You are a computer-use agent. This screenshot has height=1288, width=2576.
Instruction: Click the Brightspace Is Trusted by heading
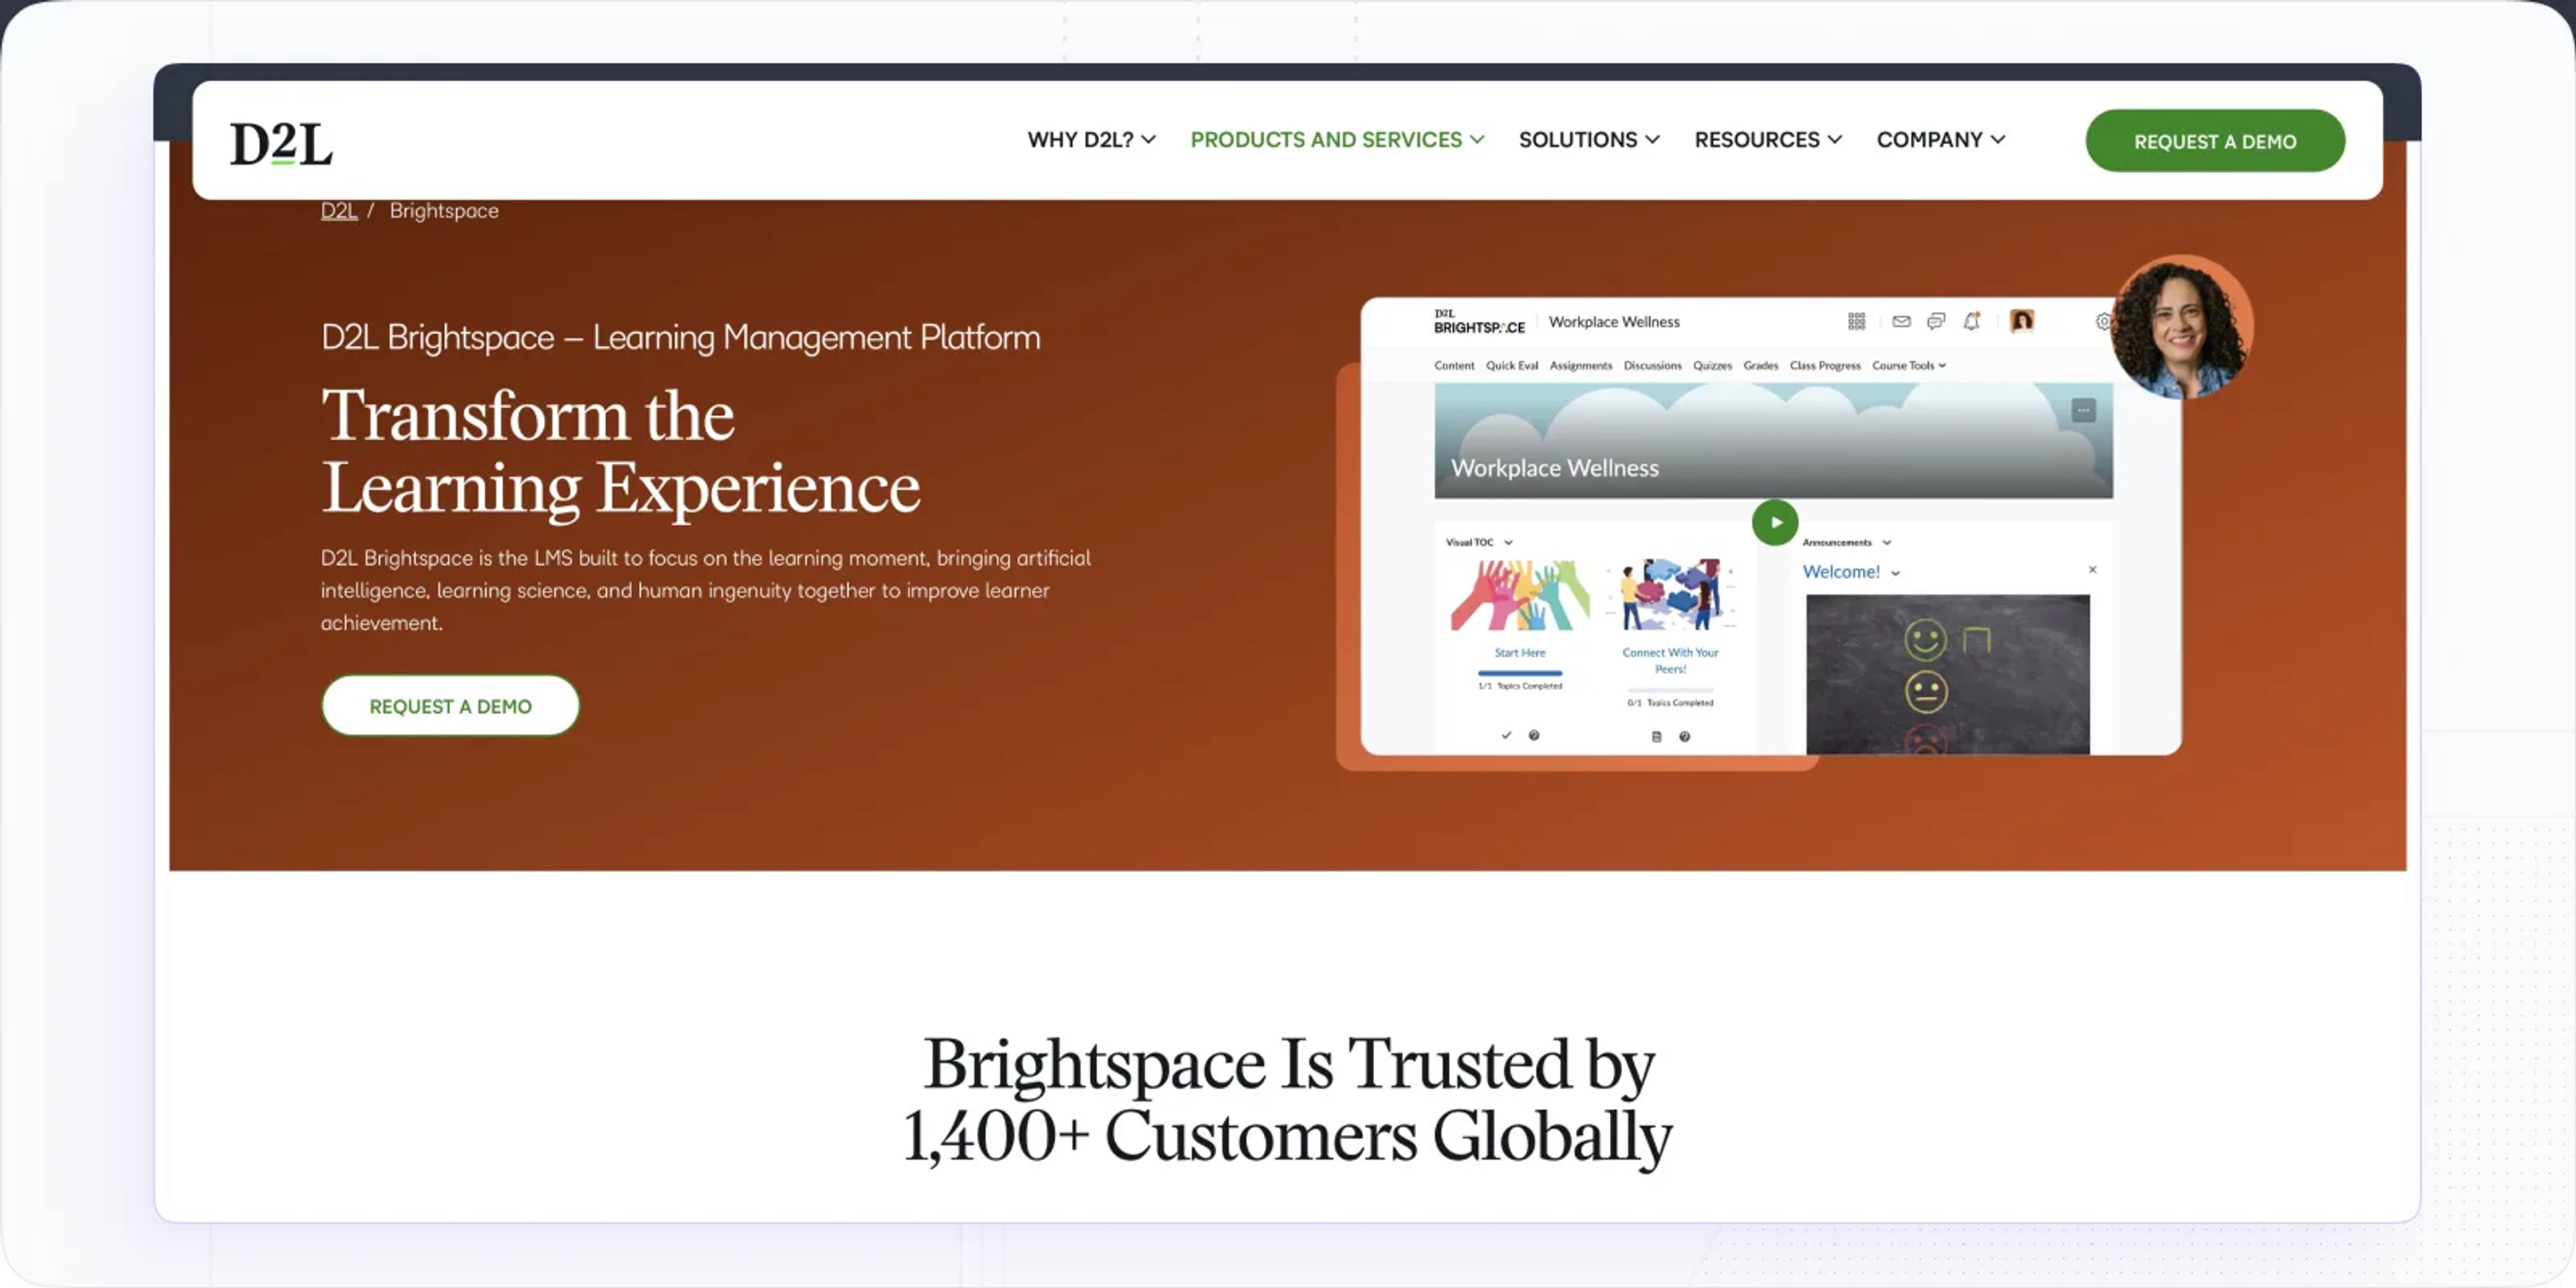pyautogui.click(x=1287, y=1100)
